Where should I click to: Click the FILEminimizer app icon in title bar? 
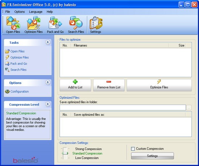tap(4, 5)
